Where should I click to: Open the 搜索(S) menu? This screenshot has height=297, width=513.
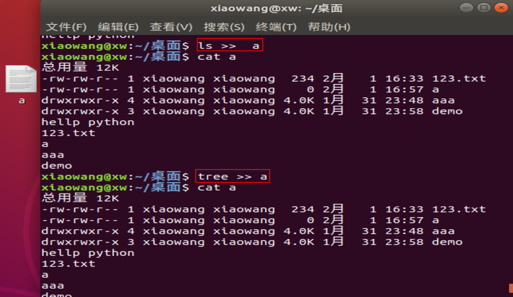click(224, 27)
